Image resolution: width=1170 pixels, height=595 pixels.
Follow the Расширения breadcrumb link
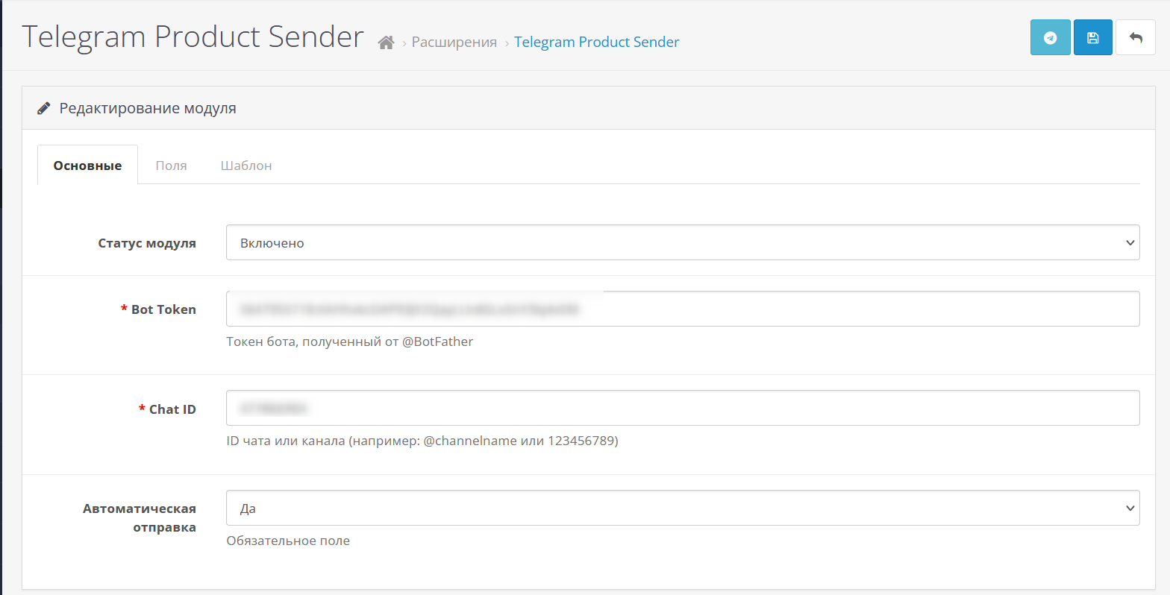pos(454,42)
